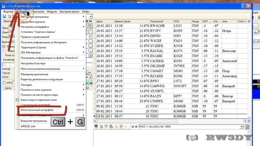Image resolution: width=260 pixels, height=146 pixels.
Task: Click the greyed copy pages icon in cluster toolbar
Action: (x=117, y=127)
